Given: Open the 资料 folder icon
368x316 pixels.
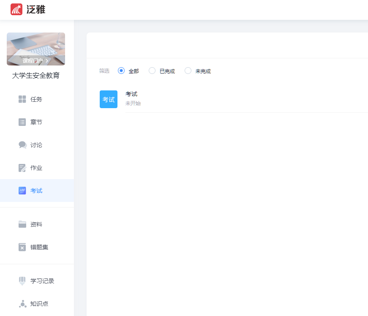Looking at the screenshot, I should (x=22, y=224).
